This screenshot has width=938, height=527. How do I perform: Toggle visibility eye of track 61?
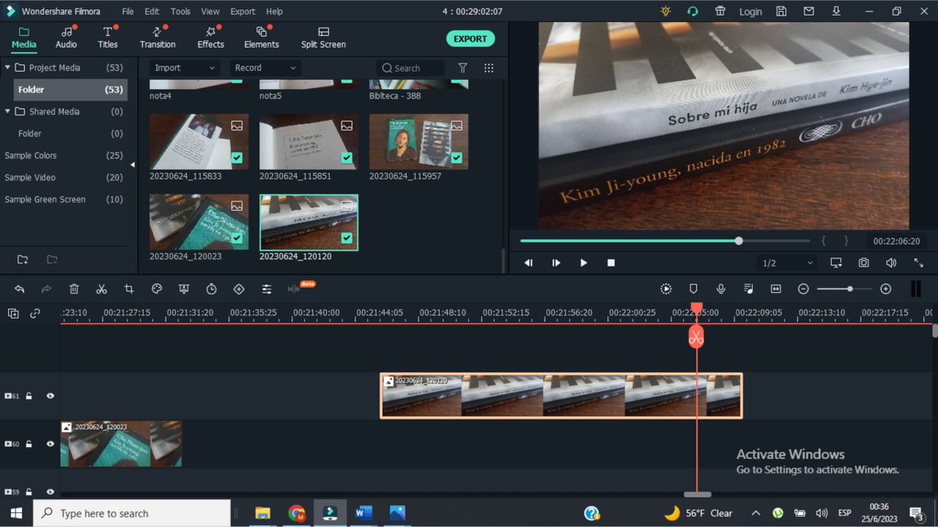50,396
